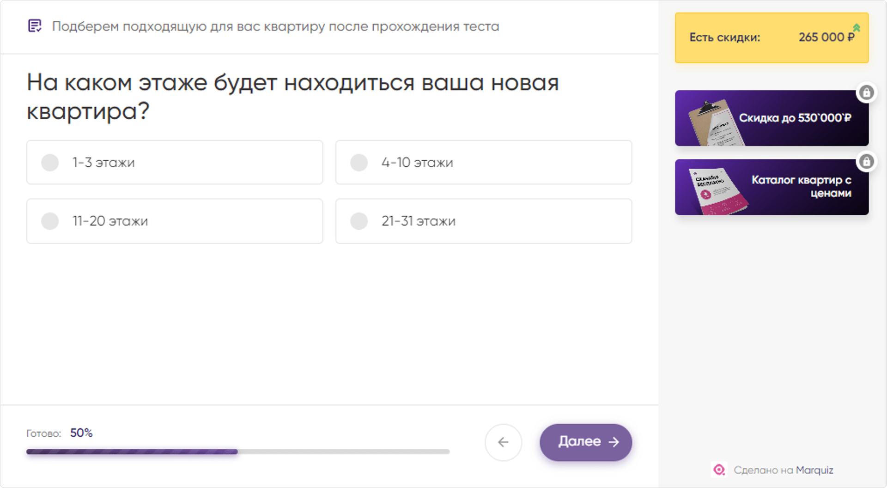Click the "50%" progress value
Screen dimensions: 887x488
point(81,433)
